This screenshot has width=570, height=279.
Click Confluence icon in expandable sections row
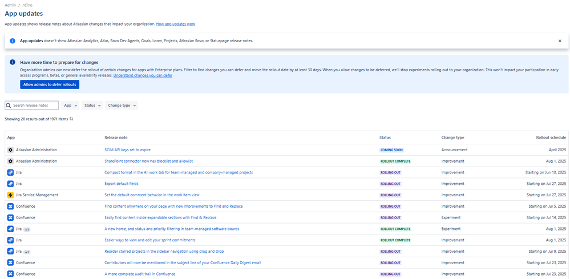click(10, 217)
